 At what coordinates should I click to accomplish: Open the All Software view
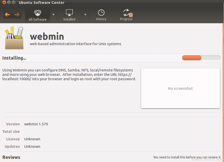(x=38, y=15)
